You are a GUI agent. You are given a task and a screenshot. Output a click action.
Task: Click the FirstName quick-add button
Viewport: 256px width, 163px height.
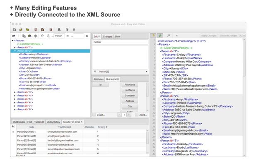click(130, 85)
